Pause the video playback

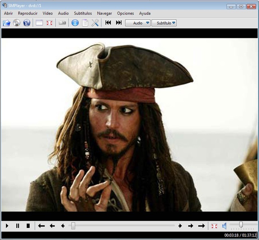18,226
